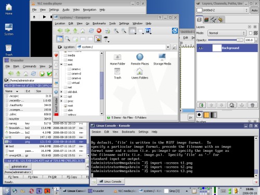The width and height of the screenshot is (260, 195).
Task: Adjust Opacity slider in GIMP Layers
Action: [226, 40]
